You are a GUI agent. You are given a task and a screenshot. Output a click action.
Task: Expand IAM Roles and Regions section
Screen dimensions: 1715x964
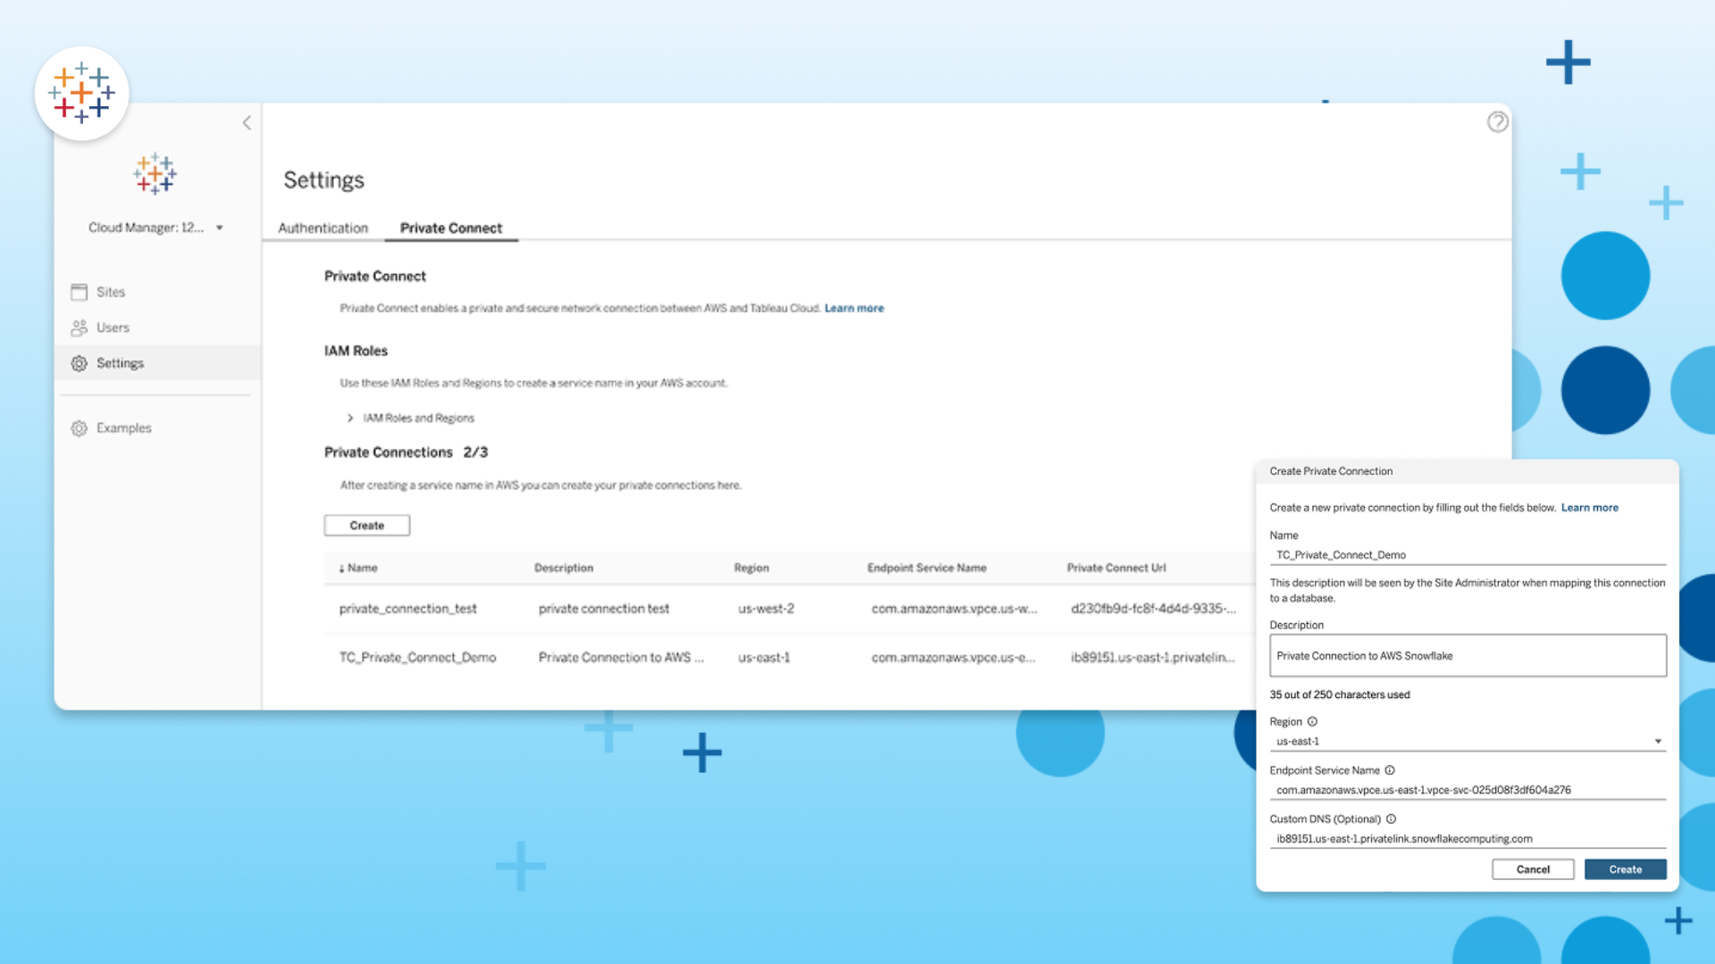[x=350, y=418]
